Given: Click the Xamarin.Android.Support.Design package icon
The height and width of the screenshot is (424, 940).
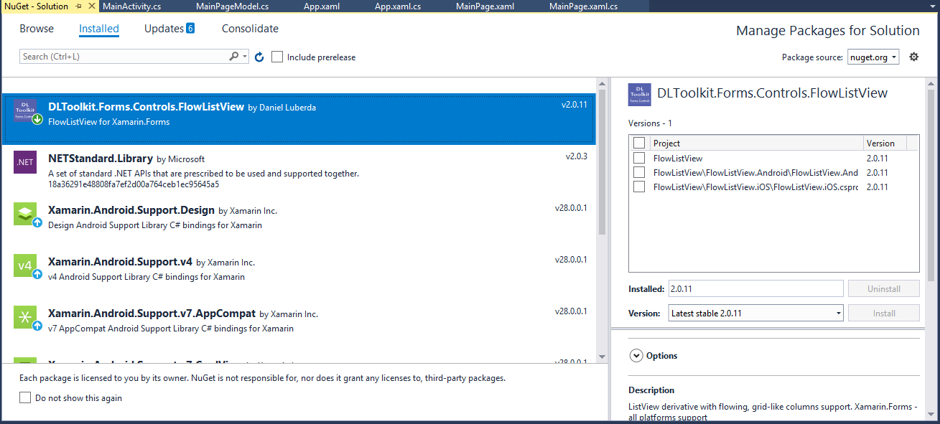Looking at the screenshot, I should (24, 214).
